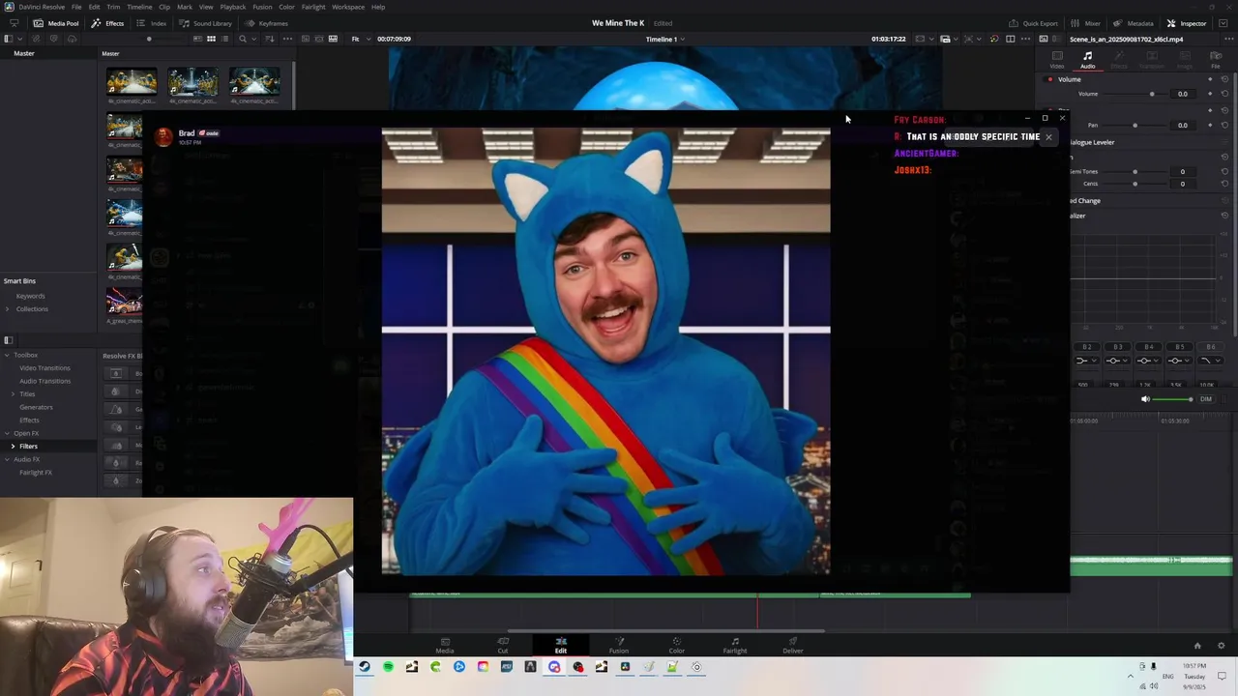This screenshot has width=1238, height=696.
Task: Select Audio Transitions in the Toolbox
Action: [x=44, y=381]
